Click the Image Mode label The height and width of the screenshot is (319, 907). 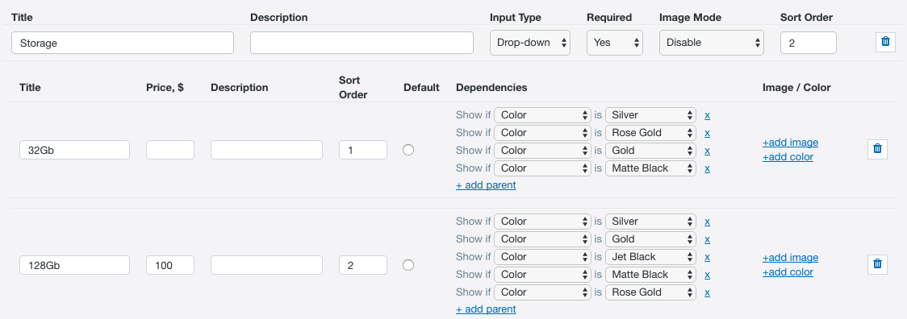tap(690, 18)
